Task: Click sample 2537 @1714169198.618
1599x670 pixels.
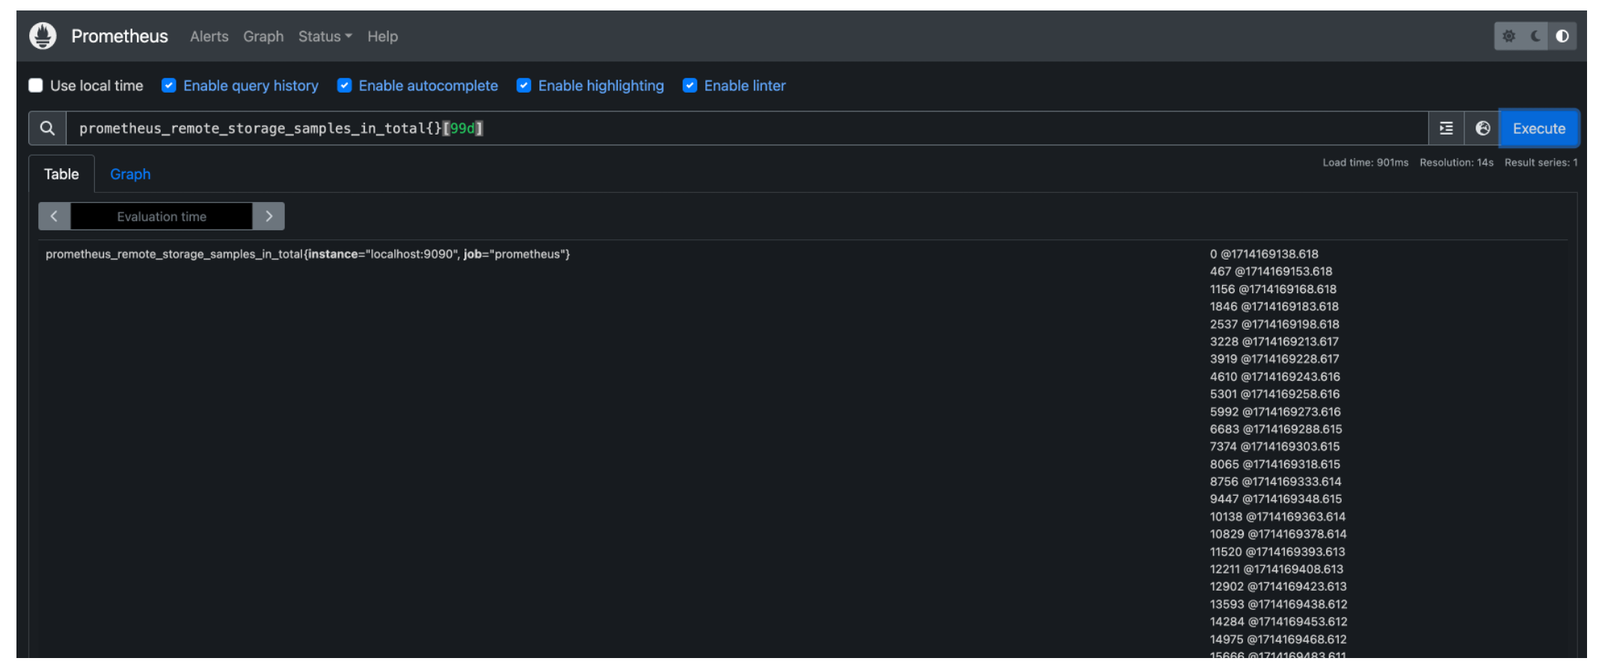Action: tap(1274, 325)
